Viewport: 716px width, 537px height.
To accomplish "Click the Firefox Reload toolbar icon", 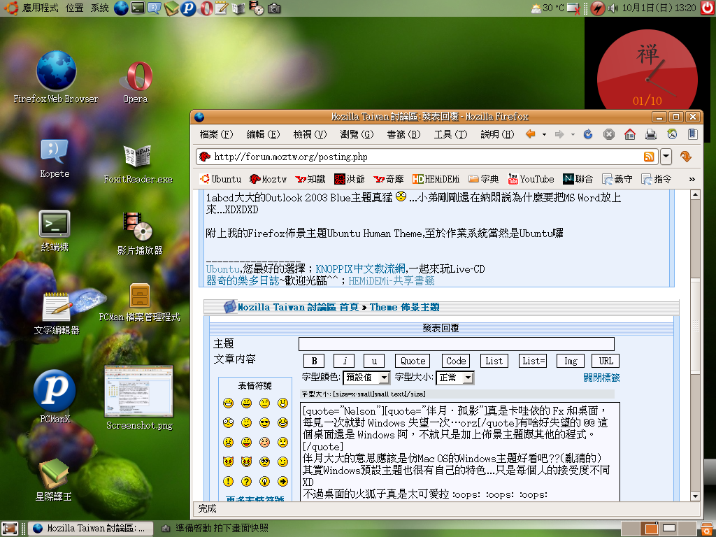I will (x=587, y=134).
